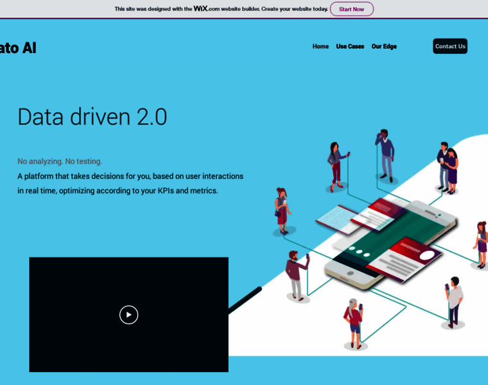
Task: Go to the Home menu item
Action: (320, 46)
